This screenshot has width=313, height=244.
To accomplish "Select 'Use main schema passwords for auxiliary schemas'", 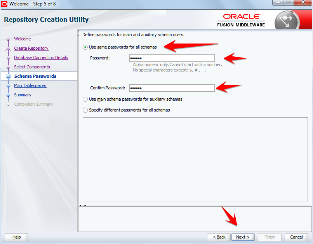I will pos(85,99).
